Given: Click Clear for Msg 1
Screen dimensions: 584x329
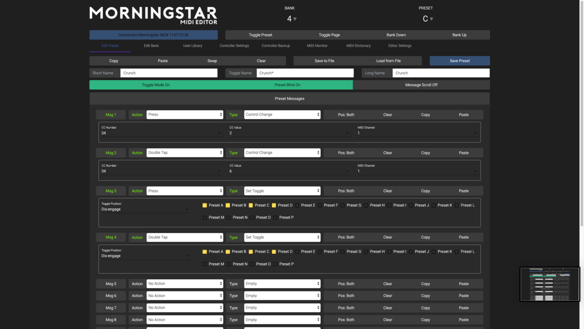Looking at the screenshot, I should pyautogui.click(x=387, y=115).
